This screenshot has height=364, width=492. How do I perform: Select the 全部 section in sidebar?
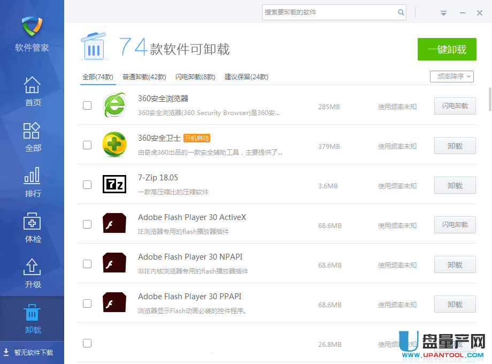point(32,137)
